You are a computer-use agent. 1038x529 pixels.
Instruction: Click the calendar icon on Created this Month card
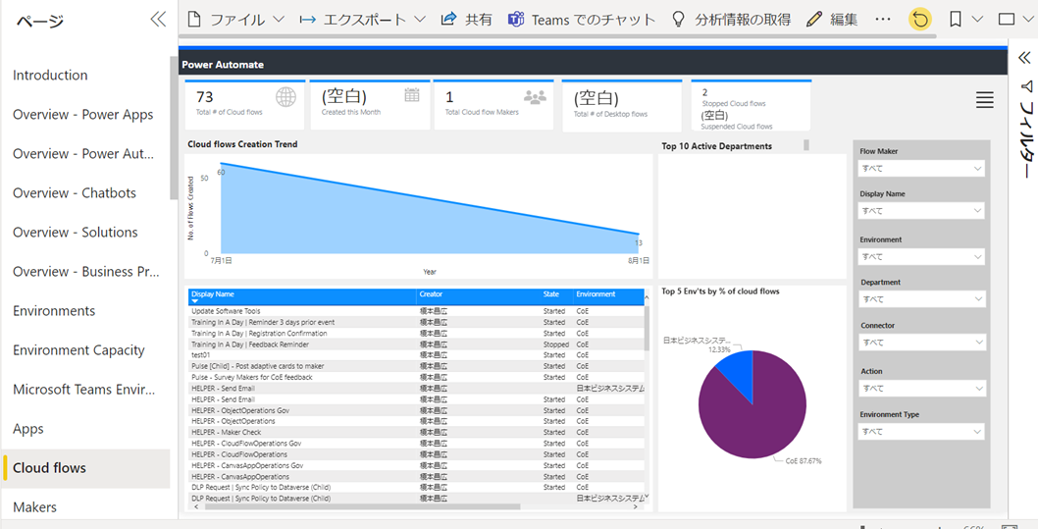click(x=412, y=94)
